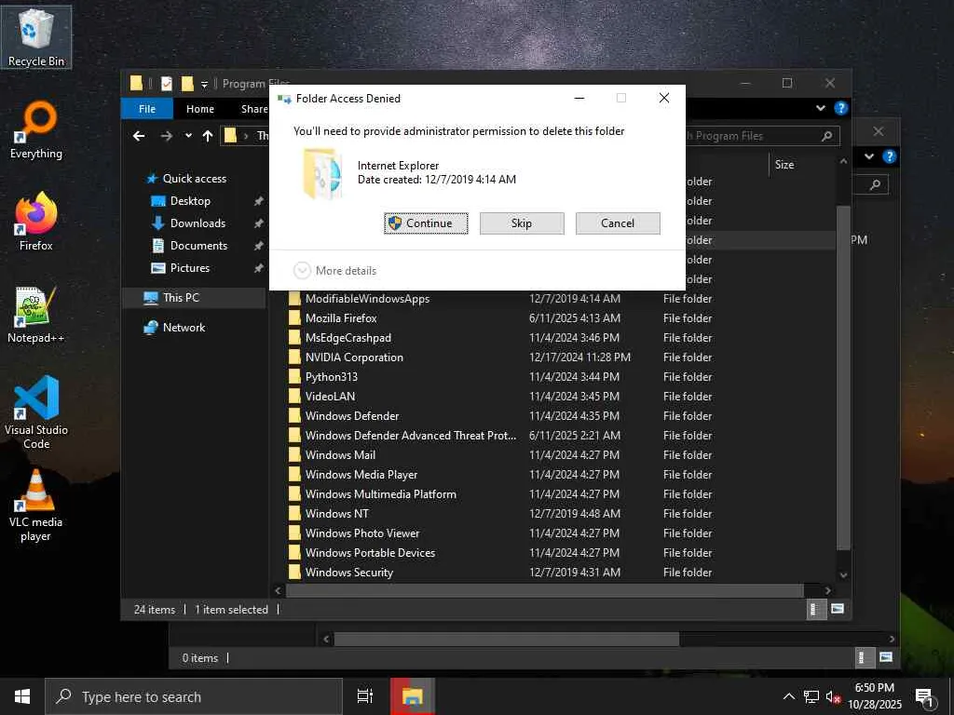Click the Back arrow in Explorer

pyautogui.click(x=139, y=136)
